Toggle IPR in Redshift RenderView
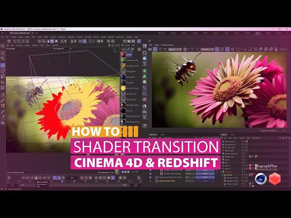The image size is (291, 218). tap(155, 50)
